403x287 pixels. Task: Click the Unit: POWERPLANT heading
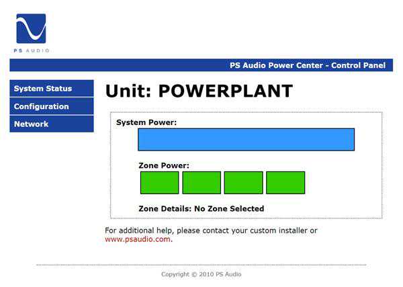[199, 91]
